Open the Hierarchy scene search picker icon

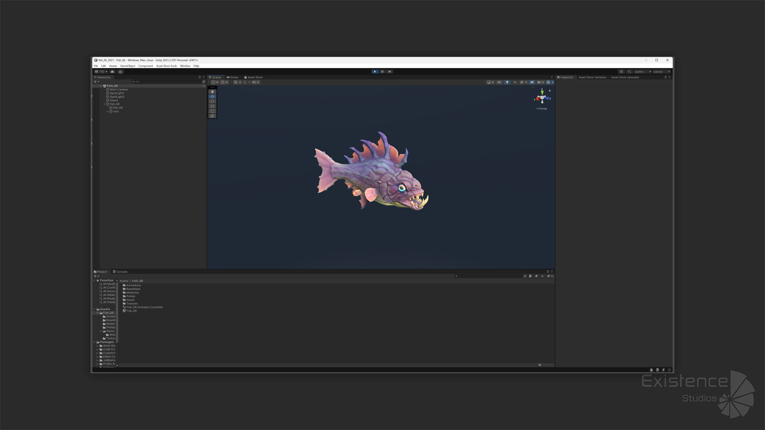(x=204, y=82)
